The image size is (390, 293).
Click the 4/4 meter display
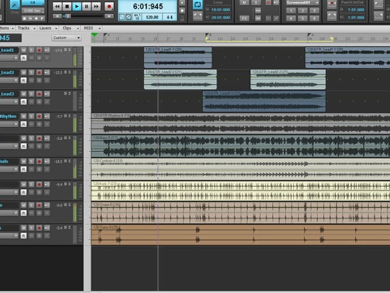pyautogui.click(x=170, y=17)
